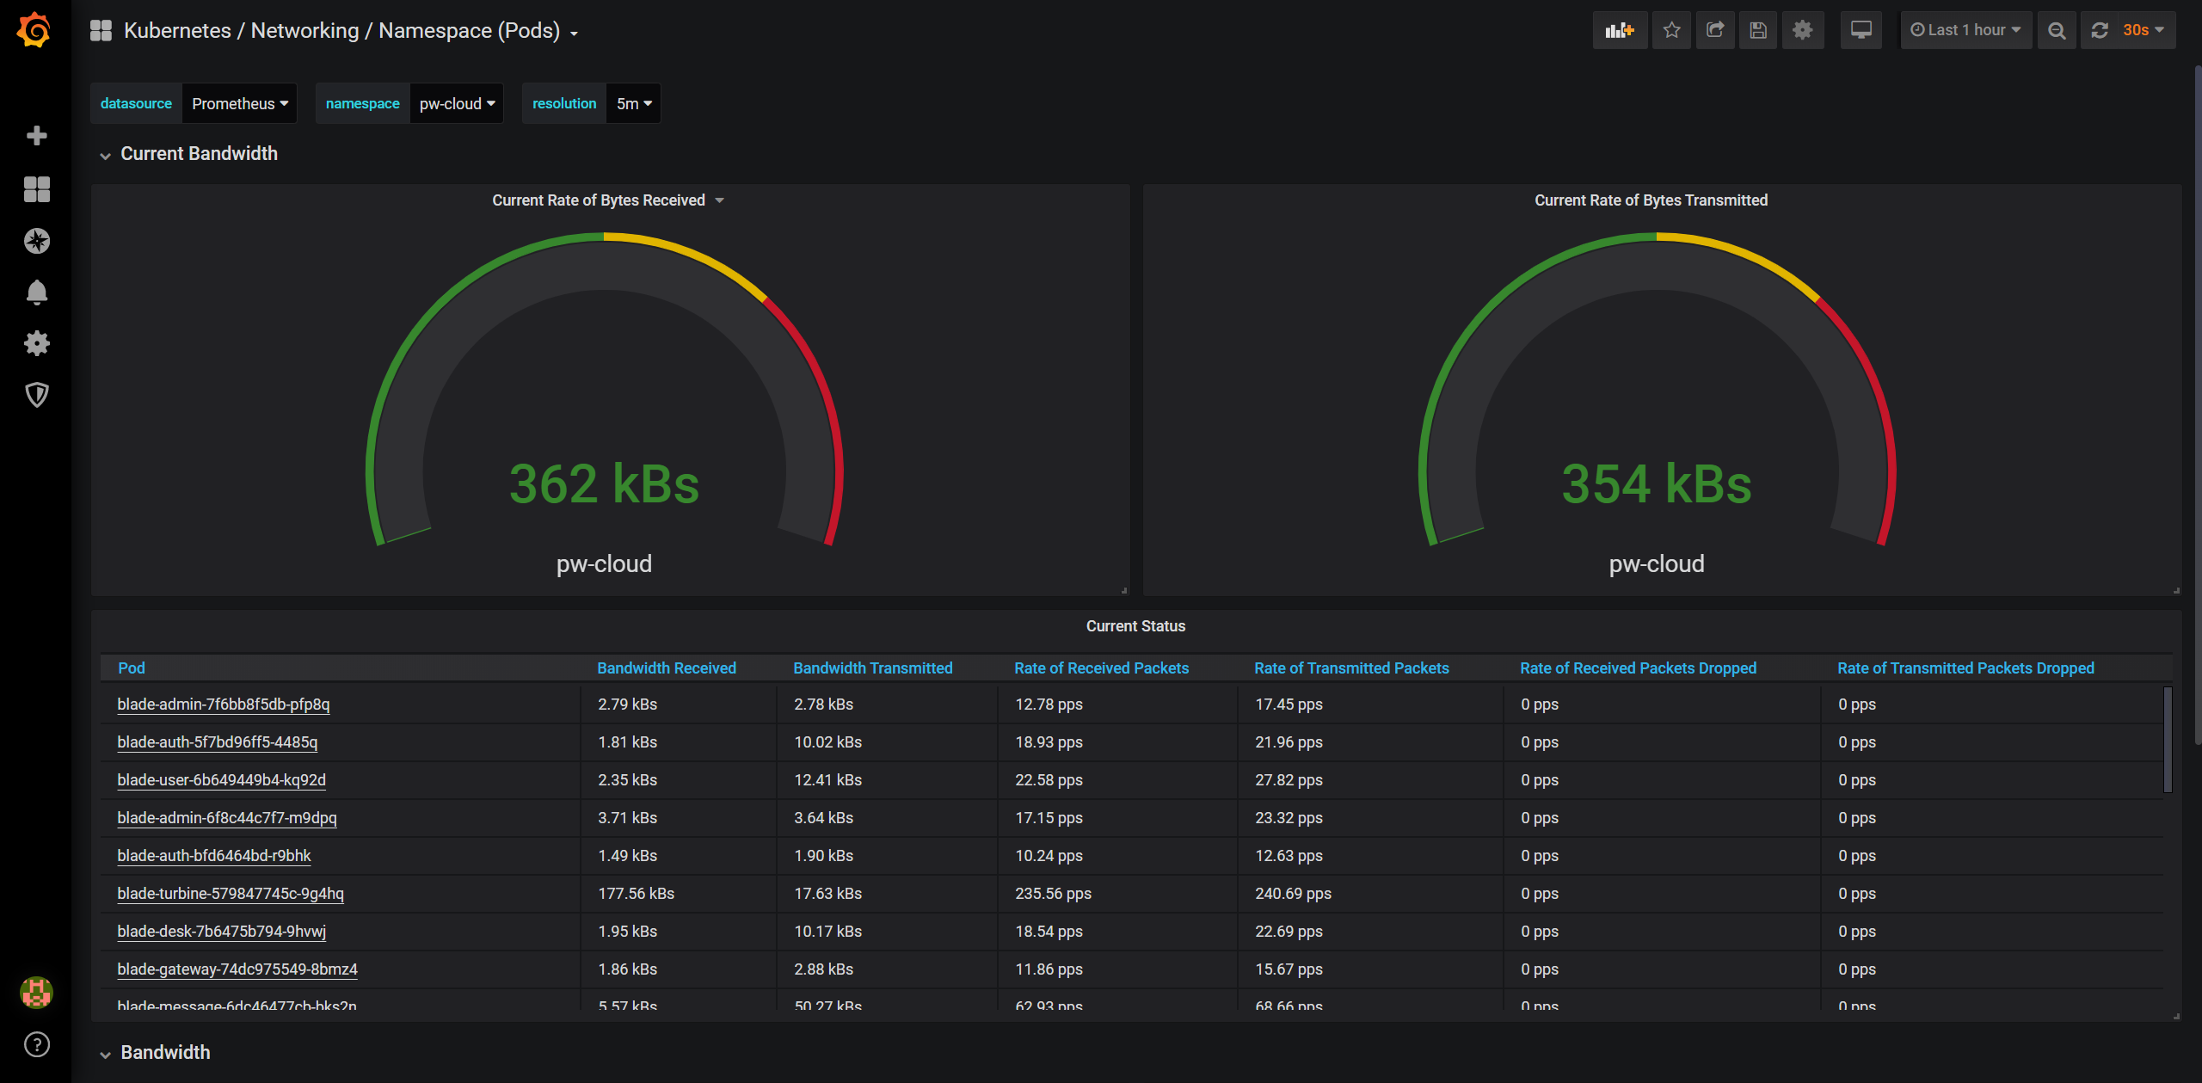2202x1083 pixels.
Task: Expand the Bandwidth row section
Action: point(164,1053)
